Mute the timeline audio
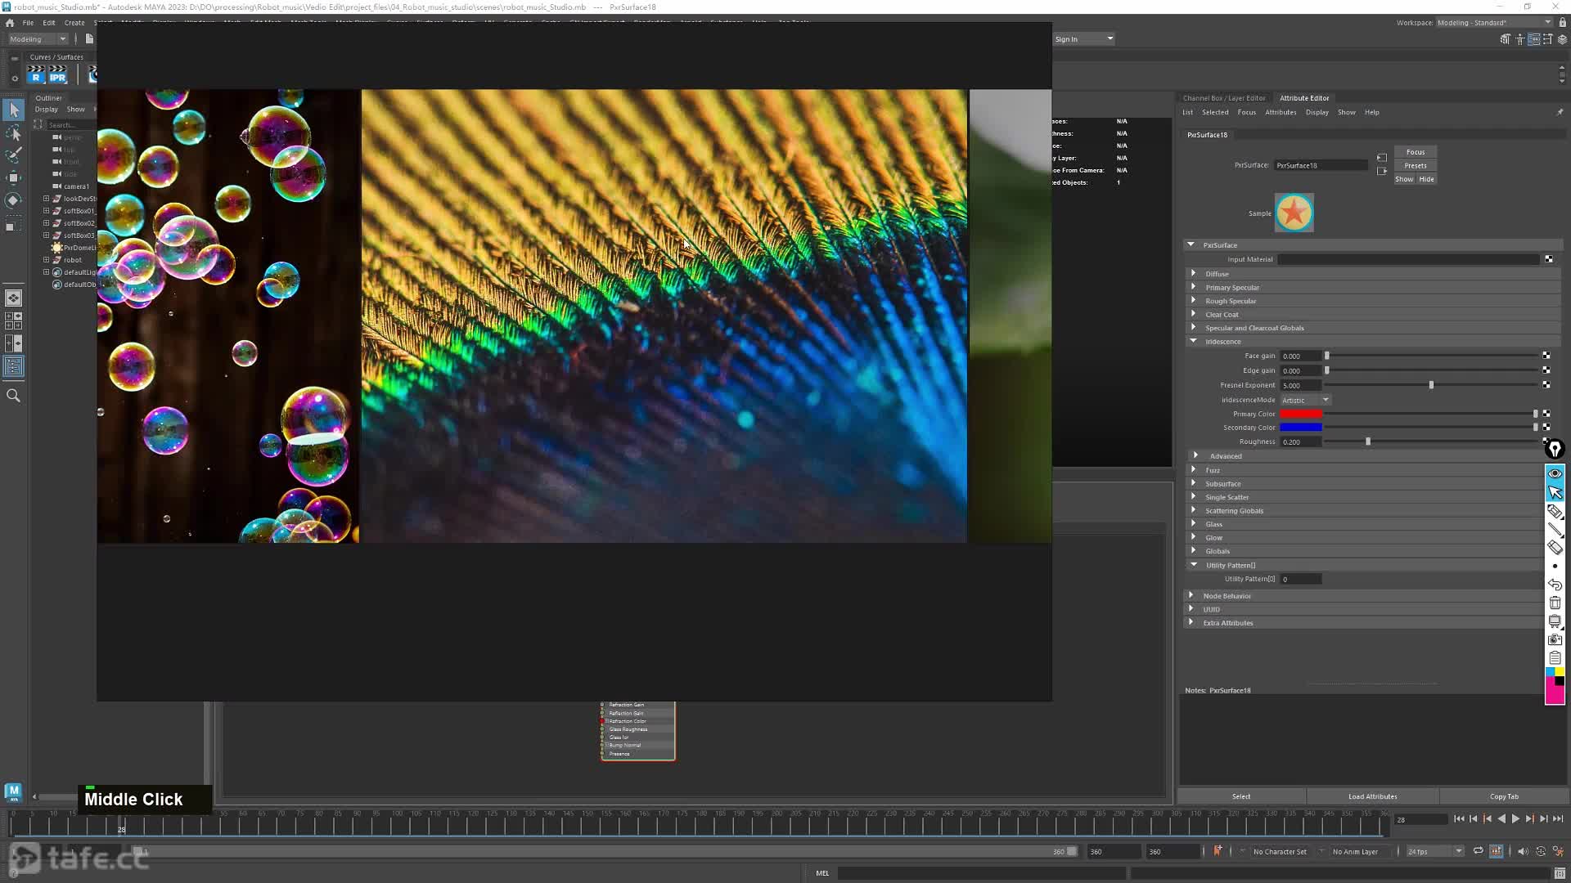This screenshot has height=883, width=1571. tap(1523, 851)
